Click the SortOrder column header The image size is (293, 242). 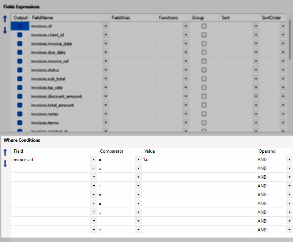273,18
